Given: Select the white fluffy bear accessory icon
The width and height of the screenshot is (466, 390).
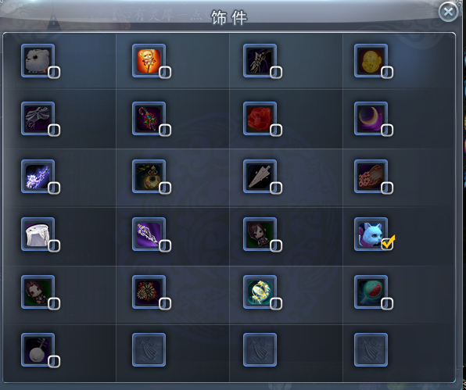Looking at the screenshot, I should point(38,61).
